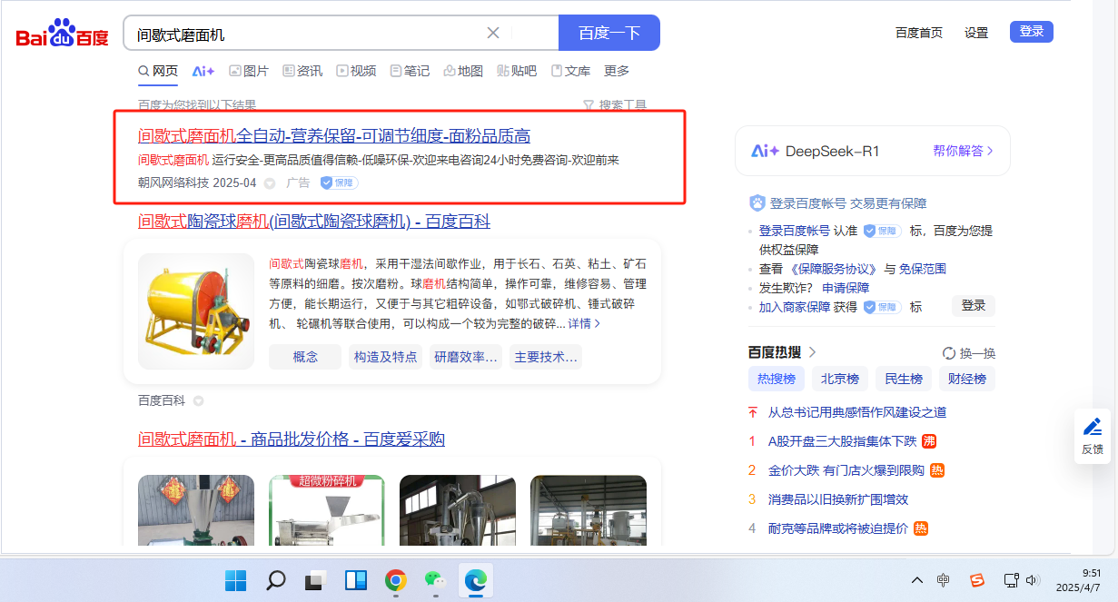Open Google Chrome from the taskbar
Screen dimensions: 1118x602
[x=395, y=580]
